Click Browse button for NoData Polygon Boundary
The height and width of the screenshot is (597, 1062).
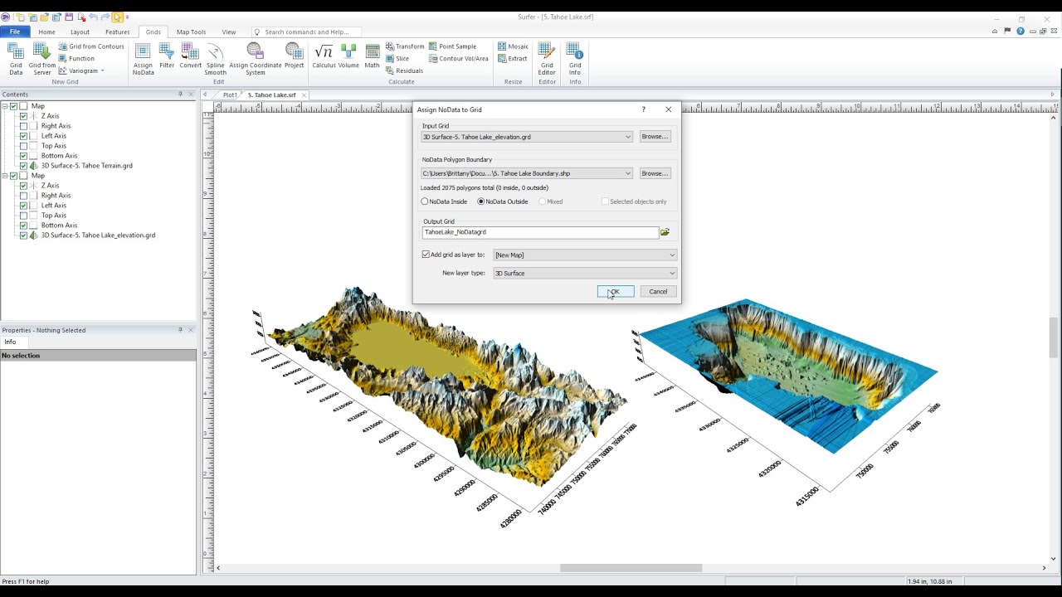pyautogui.click(x=655, y=173)
